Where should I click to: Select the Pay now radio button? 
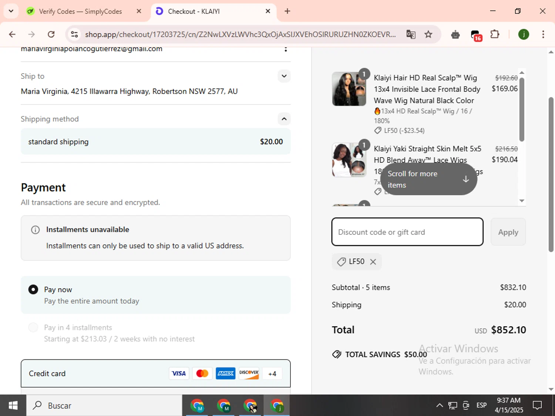click(33, 290)
